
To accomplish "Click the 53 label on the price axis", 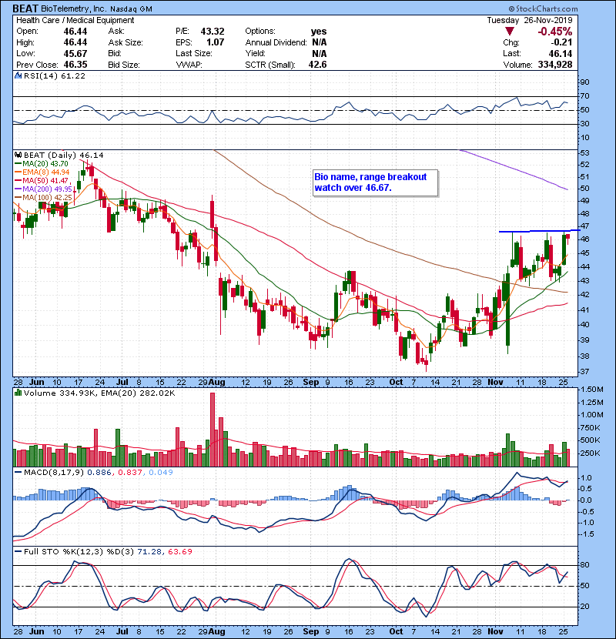I will (584, 153).
